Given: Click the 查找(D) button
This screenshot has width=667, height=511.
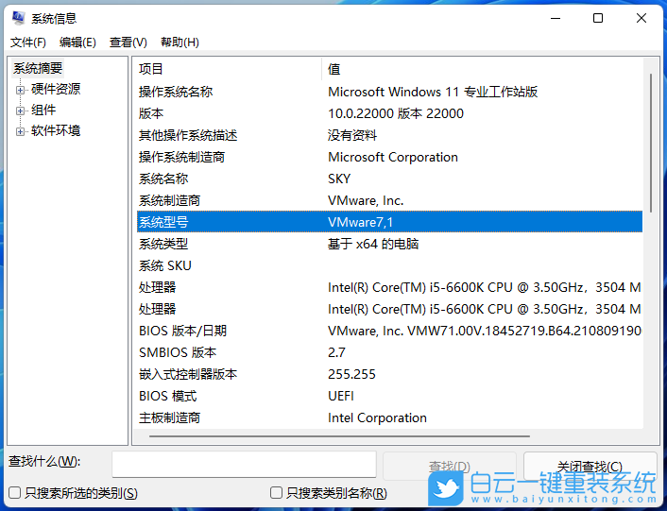Looking at the screenshot, I should (x=449, y=466).
